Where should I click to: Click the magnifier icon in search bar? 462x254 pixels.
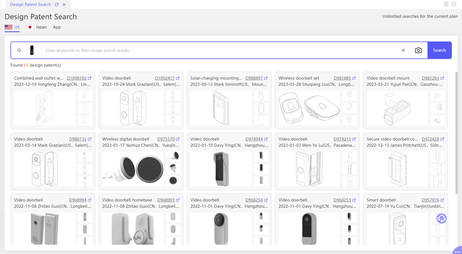click(x=19, y=50)
